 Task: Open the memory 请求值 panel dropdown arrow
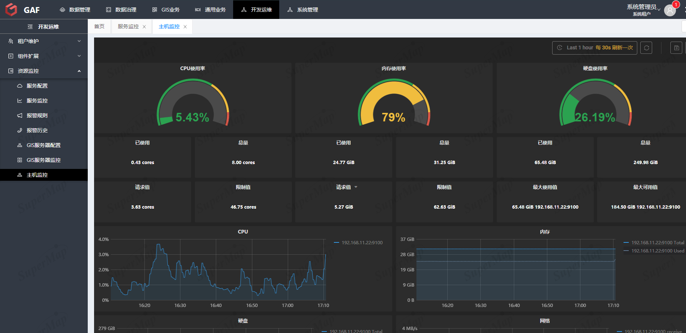[356, 187]
